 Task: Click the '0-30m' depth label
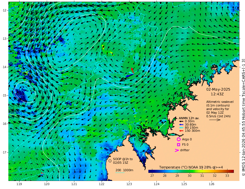[190, 121]
